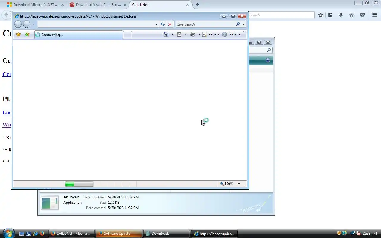Click Show Desktop in Quick Launch

[x=22, y=234]
